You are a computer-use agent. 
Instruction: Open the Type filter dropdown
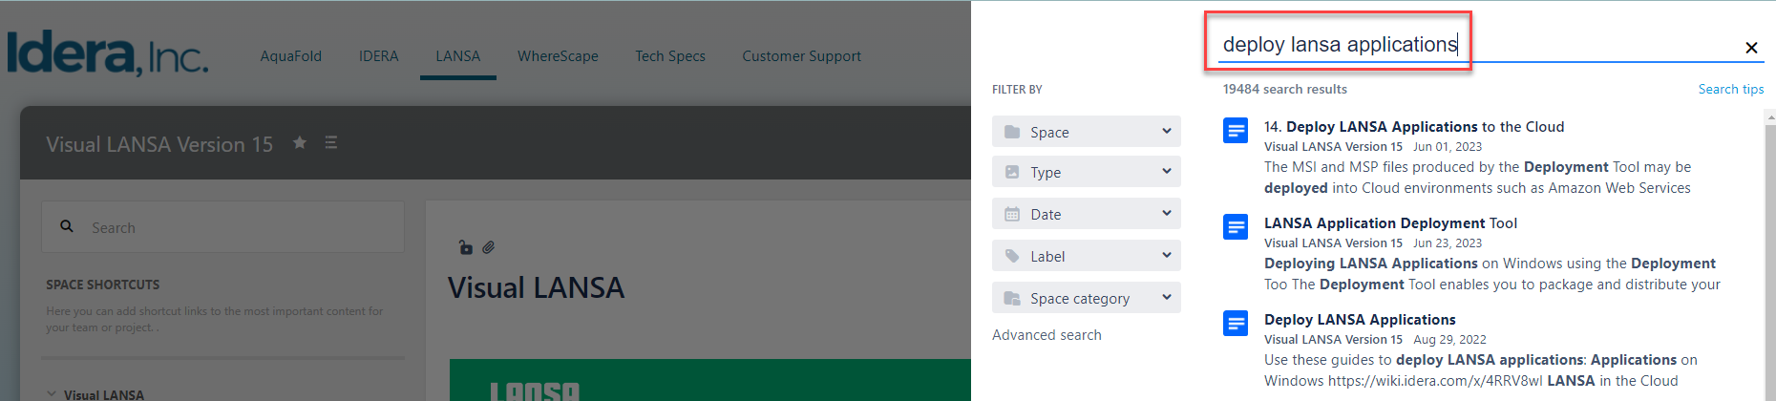[x=1086, y=172]
